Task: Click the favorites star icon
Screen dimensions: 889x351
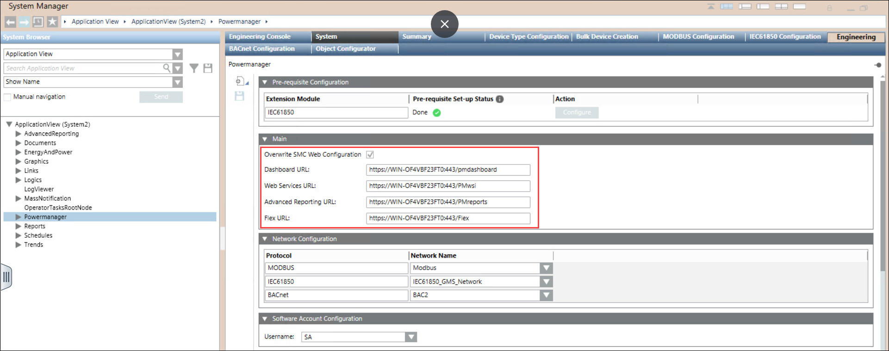Action: [52, 22]
